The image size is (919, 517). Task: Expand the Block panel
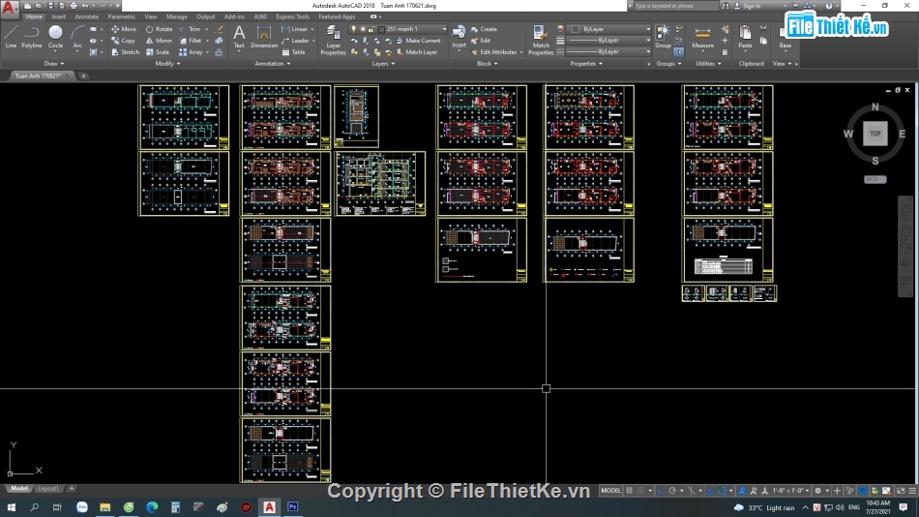pos(487,63)
